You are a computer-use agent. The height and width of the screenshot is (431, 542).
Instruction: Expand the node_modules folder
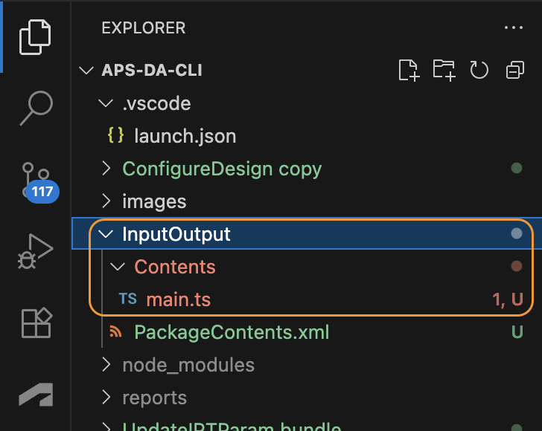[x=188, y=365]
